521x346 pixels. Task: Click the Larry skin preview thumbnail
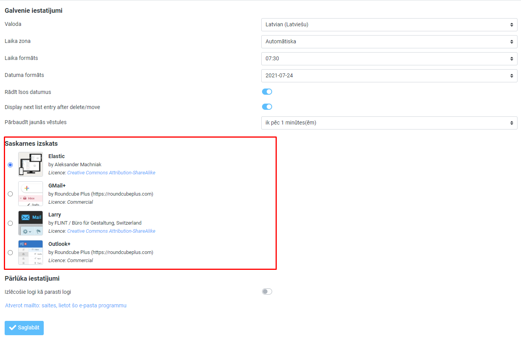31,223
